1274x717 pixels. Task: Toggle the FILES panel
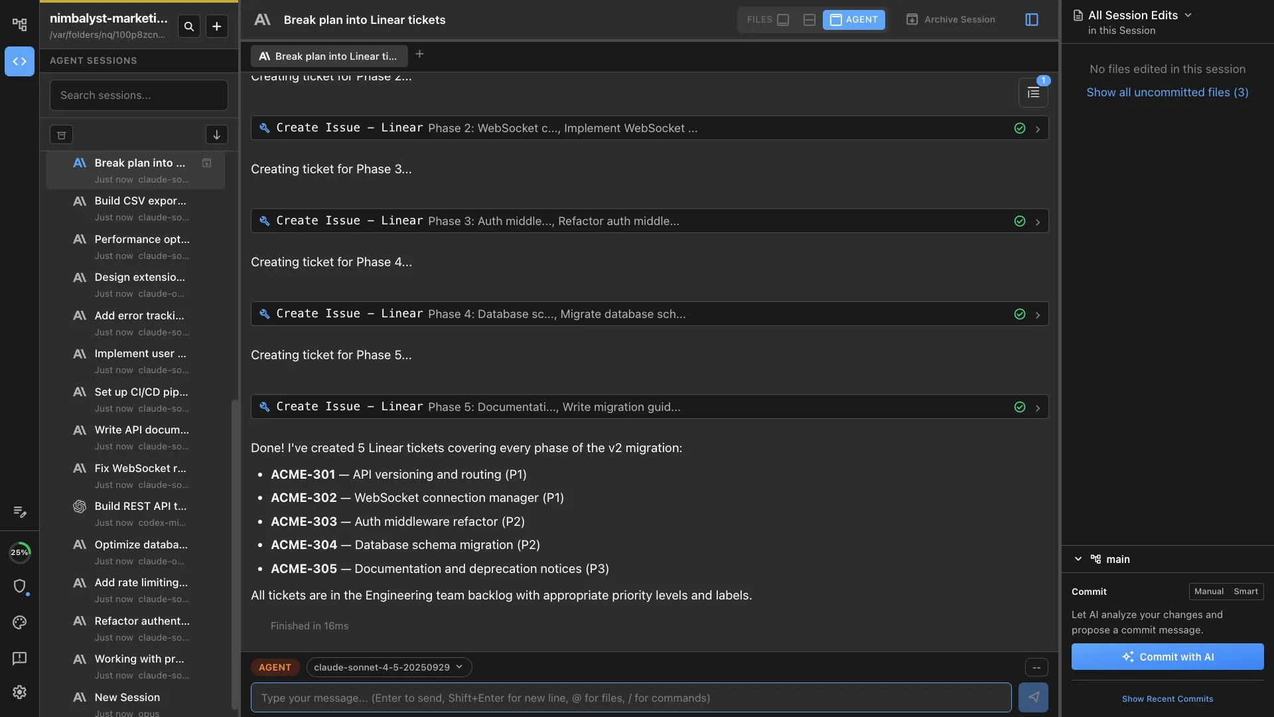pyautogui.click(x=768, y=20)
